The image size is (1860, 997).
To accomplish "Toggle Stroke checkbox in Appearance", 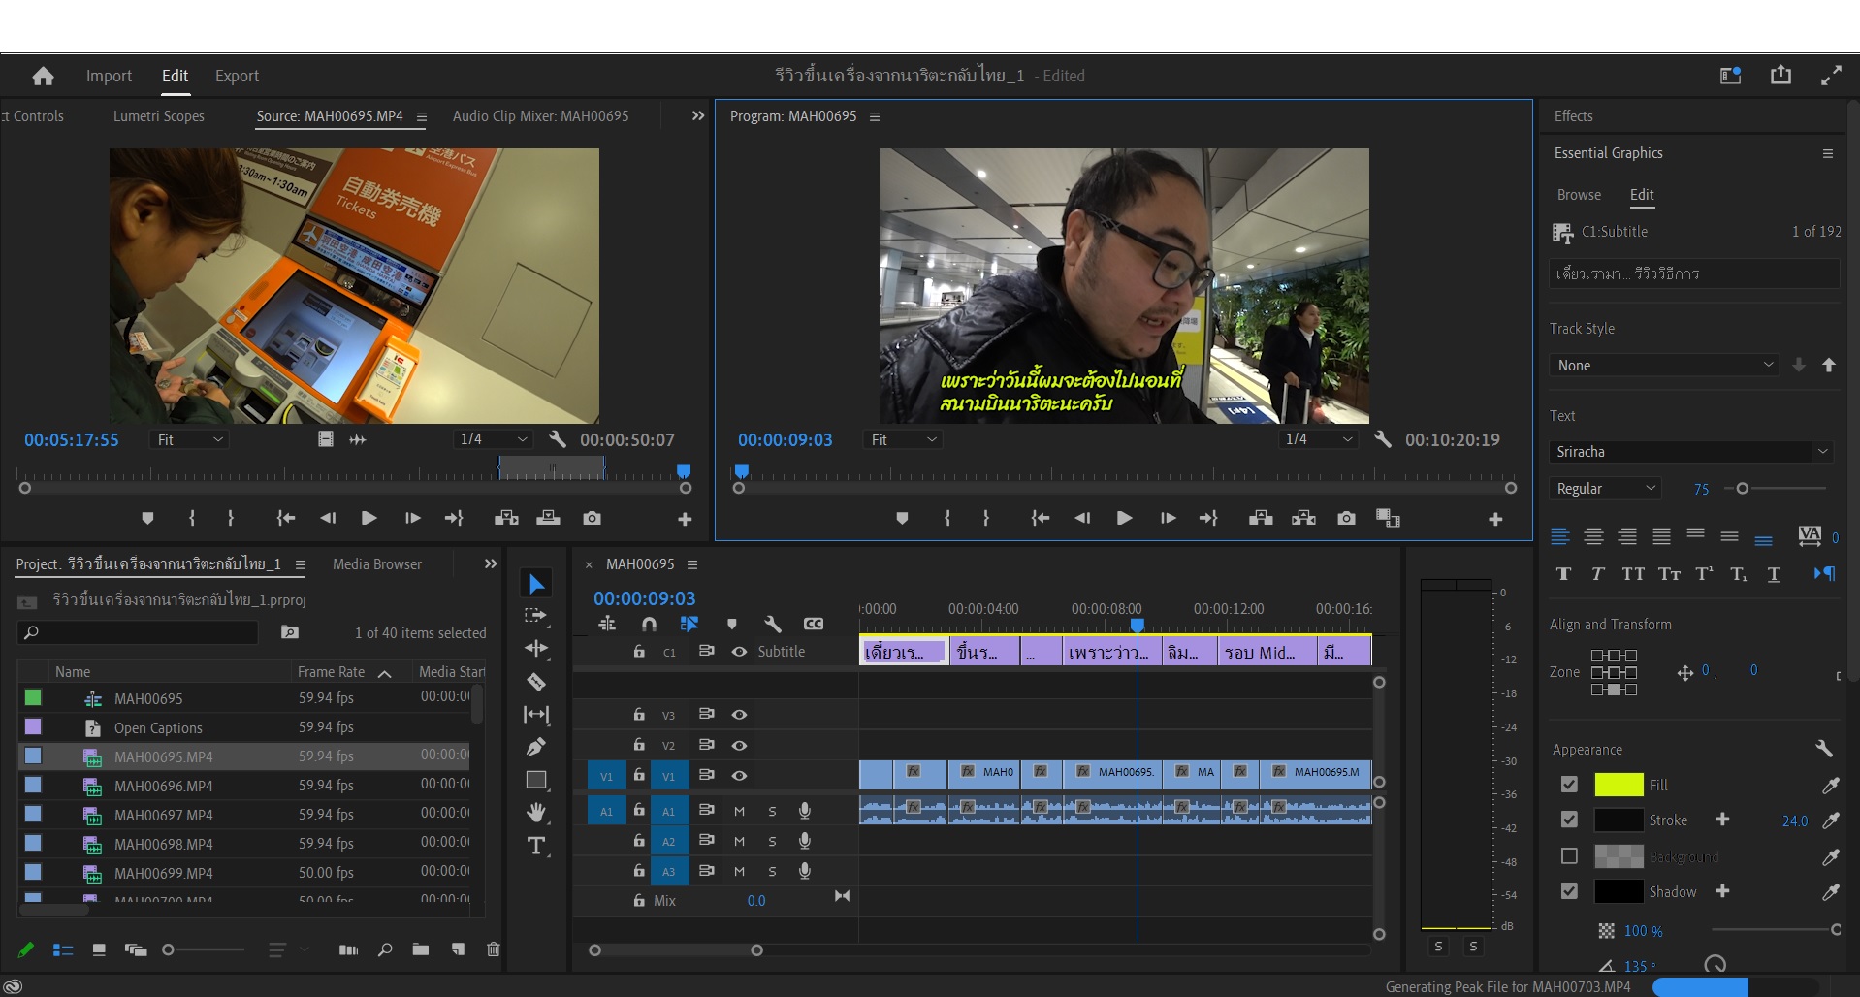I will pos(1569,820).
